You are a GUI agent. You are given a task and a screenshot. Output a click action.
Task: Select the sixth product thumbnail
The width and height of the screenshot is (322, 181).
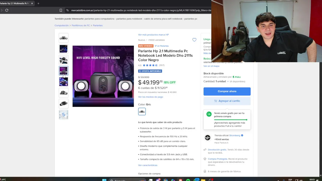point(63,93)
